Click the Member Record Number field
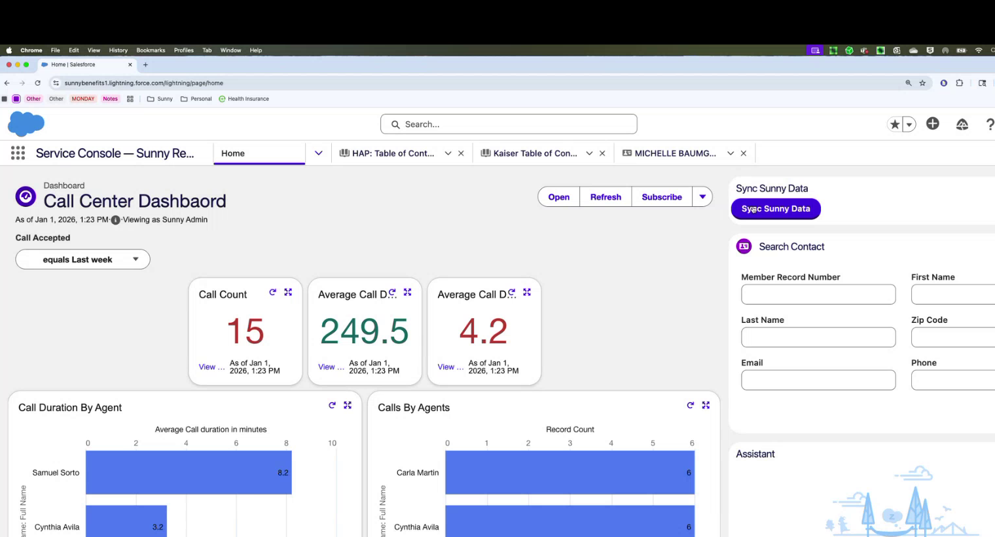995x537 pixels. coord(818,295)
